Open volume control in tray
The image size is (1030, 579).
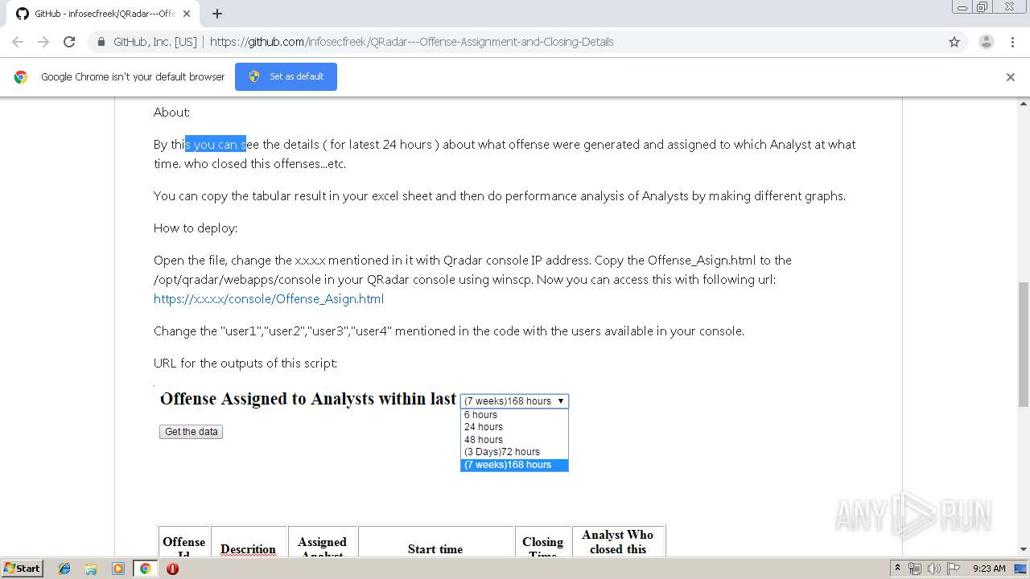[x=933, y=569]
